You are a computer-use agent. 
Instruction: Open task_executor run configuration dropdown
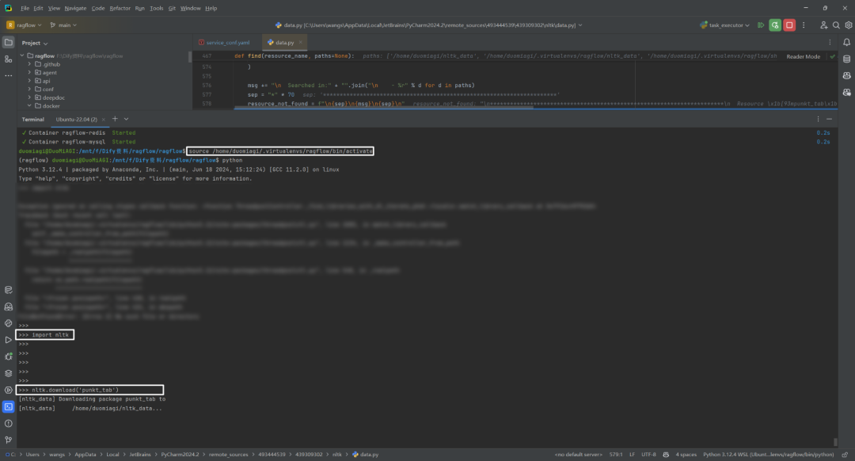[x=724, y=25]
